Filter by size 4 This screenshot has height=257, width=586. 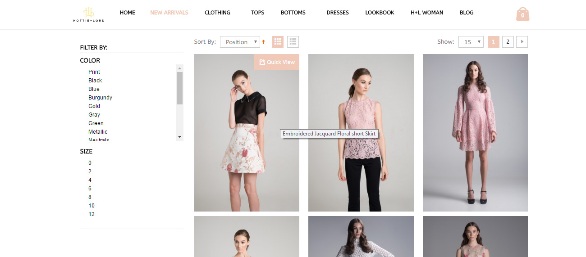pos(90,180)
